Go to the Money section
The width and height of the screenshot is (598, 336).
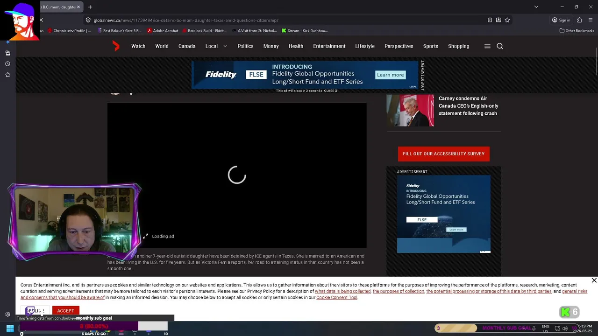coord(271,46)
